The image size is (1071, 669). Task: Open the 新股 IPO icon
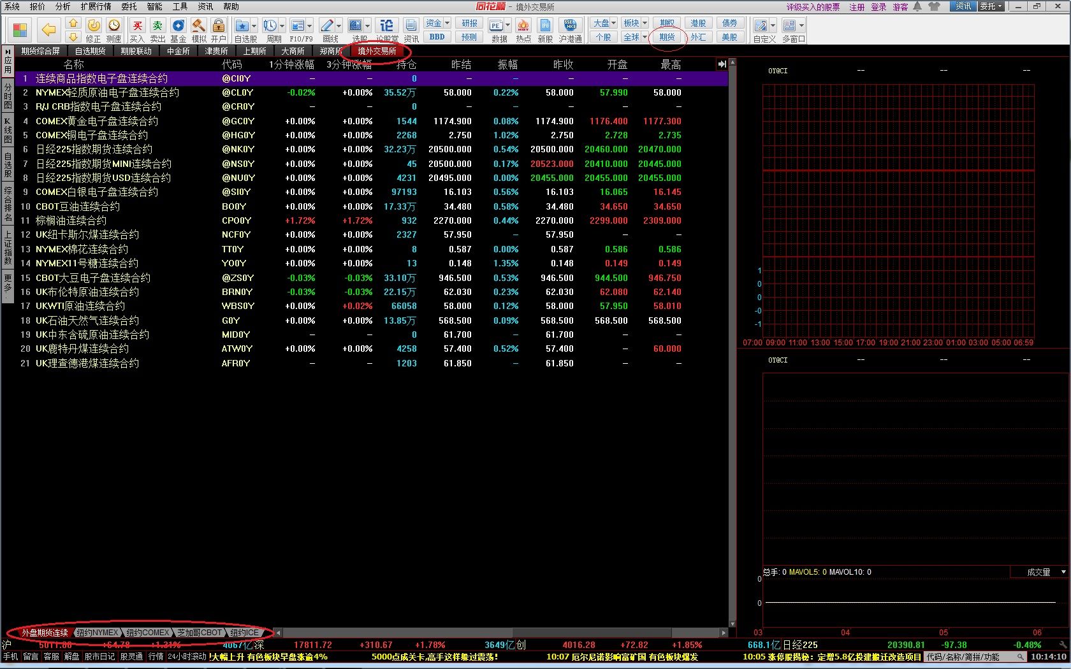click(x=546, y=25)
